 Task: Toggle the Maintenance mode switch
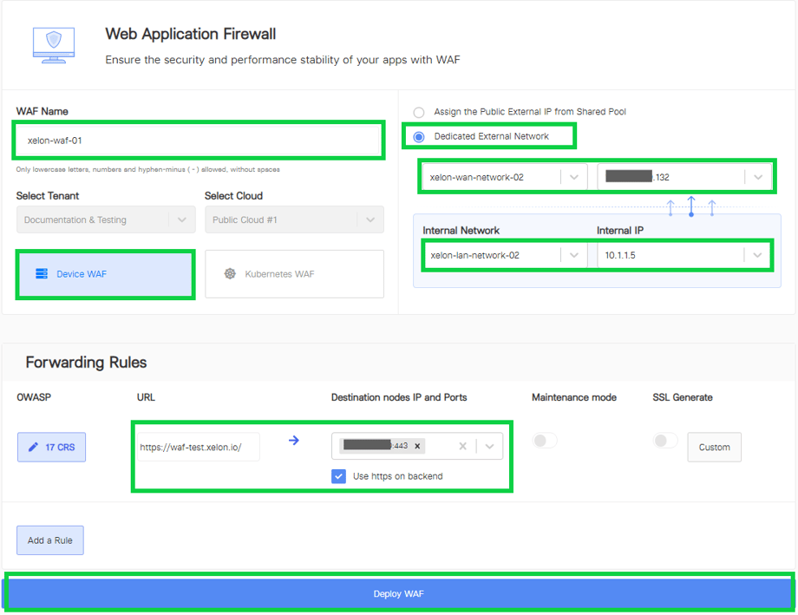[x=545, y=441]
